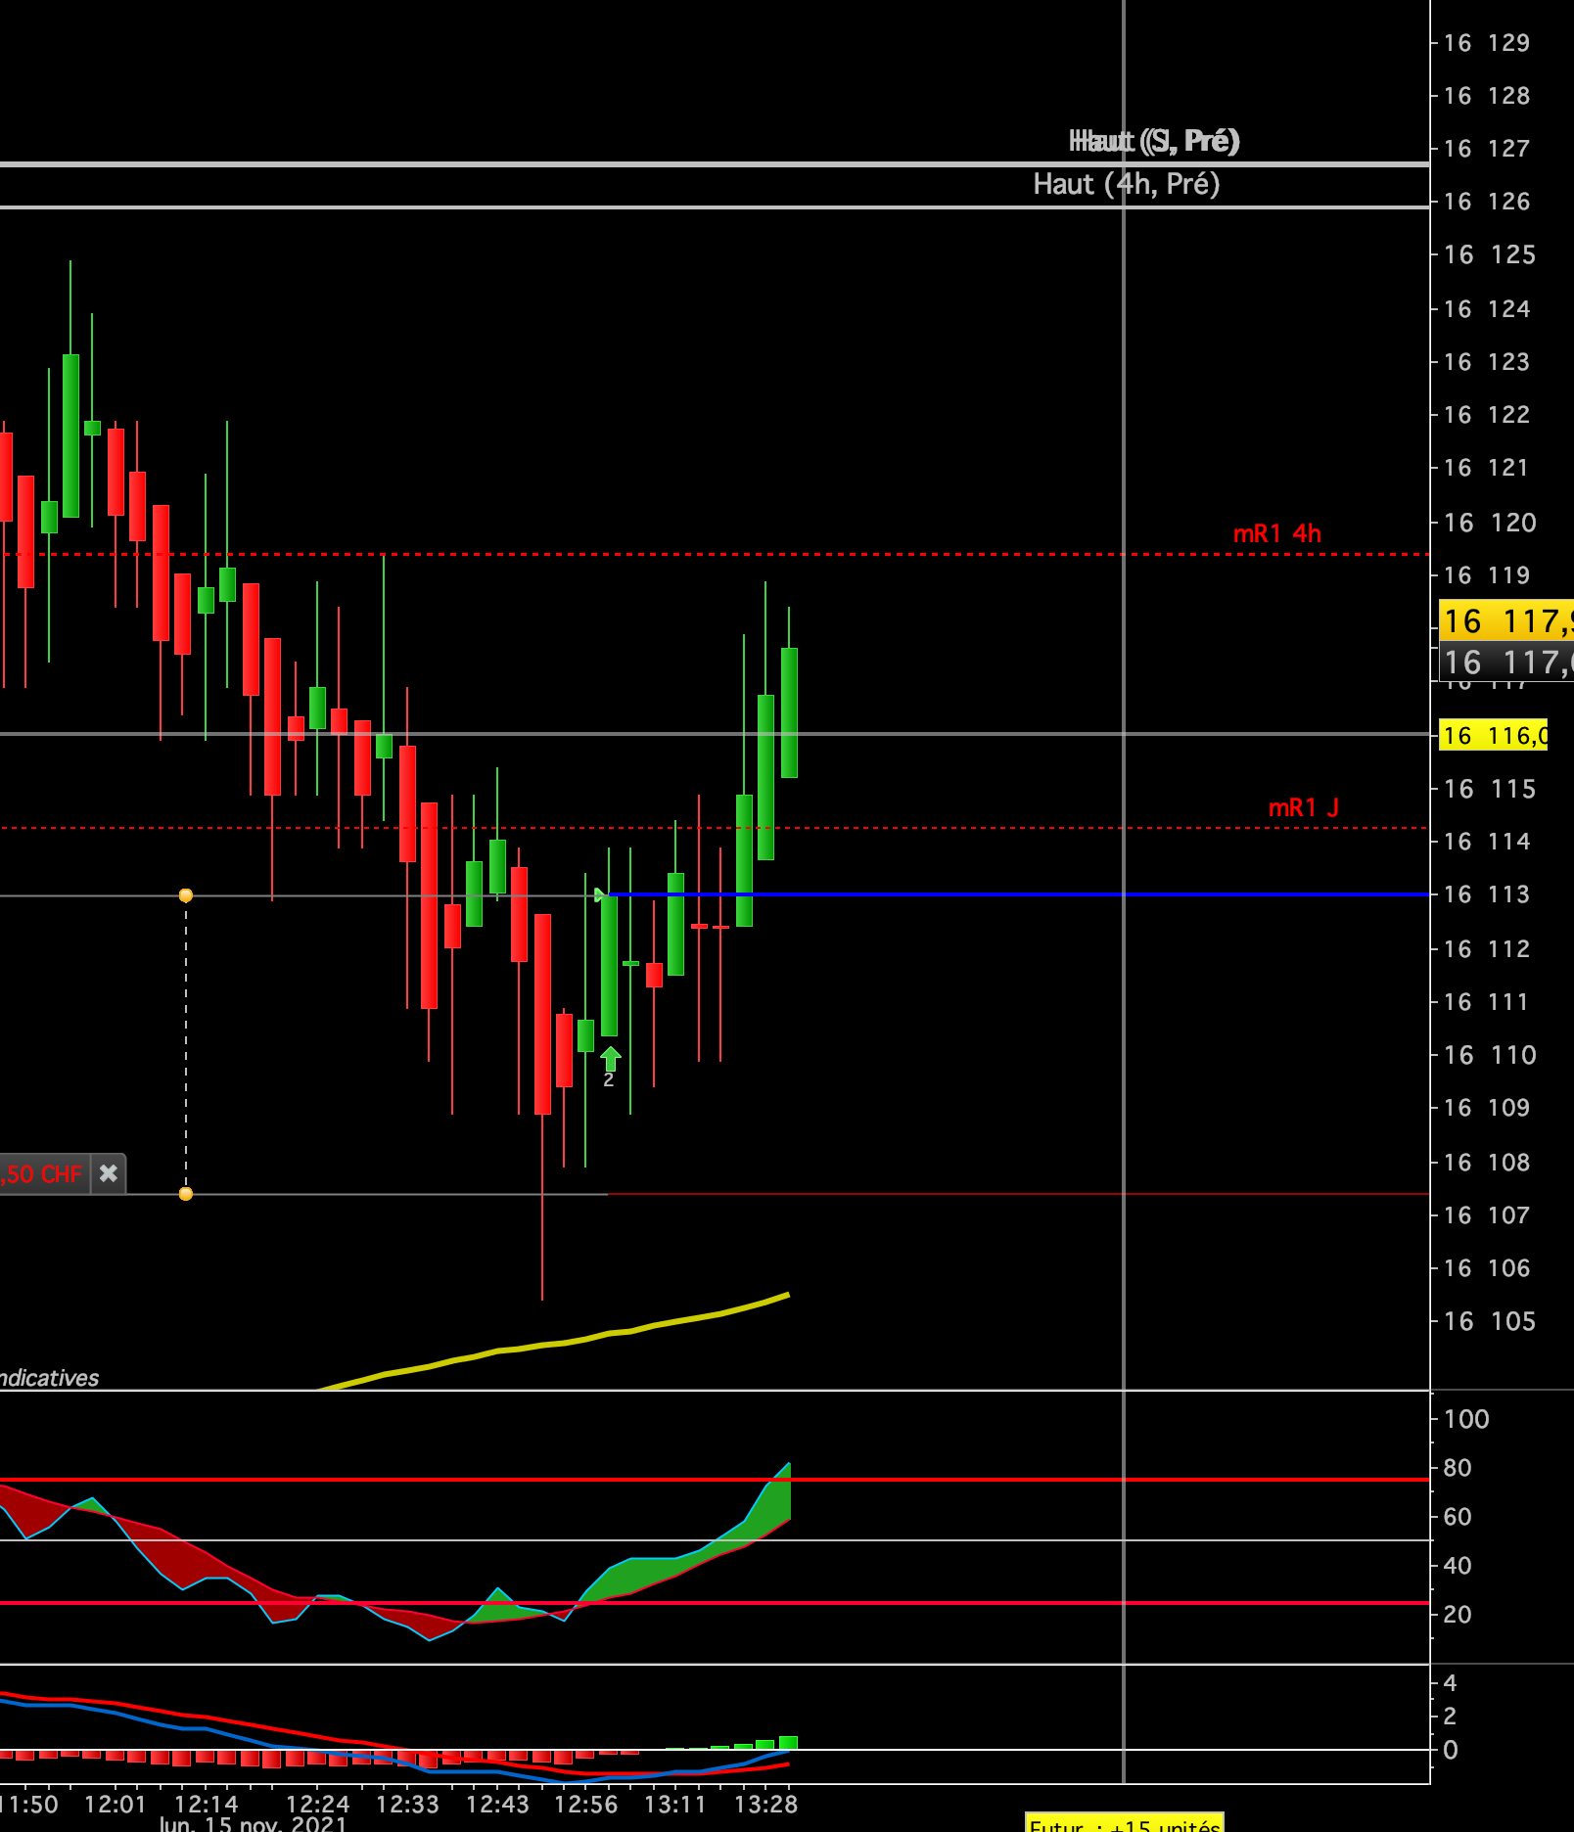Click the "20" oscillator scale value
The height and width of the screenshot is (1832, 1574).
(1458, 1615)
